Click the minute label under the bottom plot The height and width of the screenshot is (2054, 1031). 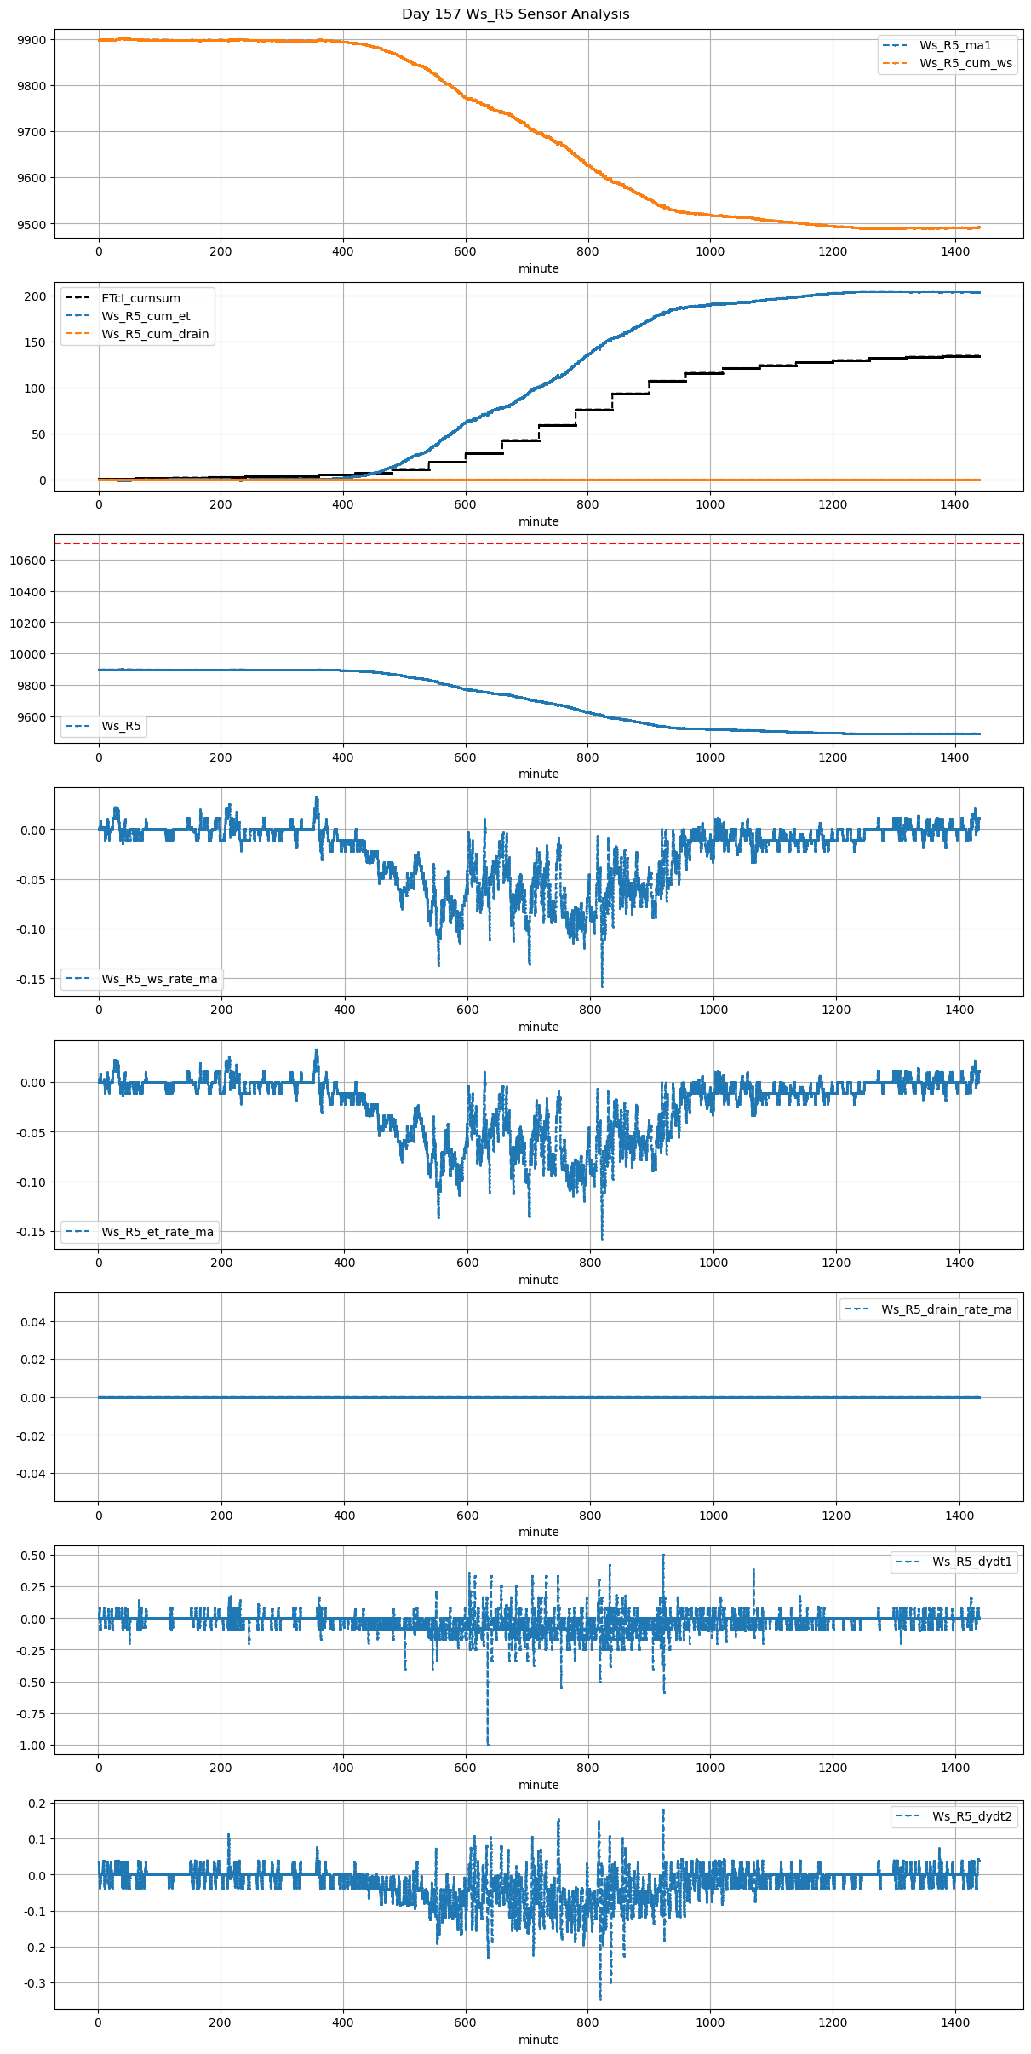[538, 2040]
